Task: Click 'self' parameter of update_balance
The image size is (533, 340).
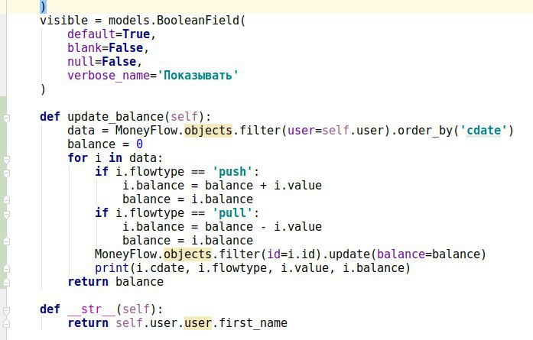Action: click(184, 116)
